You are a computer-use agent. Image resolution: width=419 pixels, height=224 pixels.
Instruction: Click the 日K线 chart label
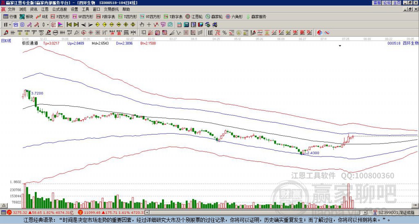tap(6, 40)
